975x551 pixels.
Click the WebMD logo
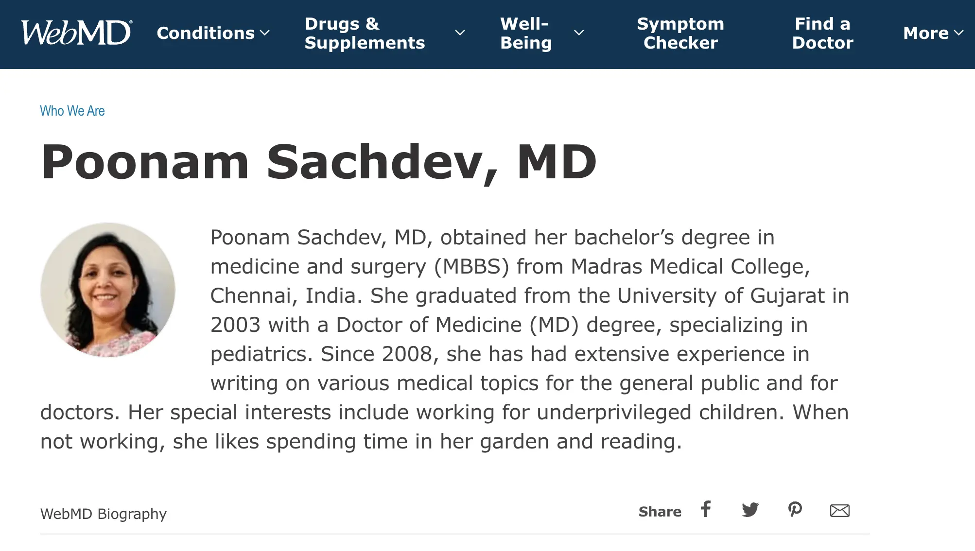tap(76, 33)
